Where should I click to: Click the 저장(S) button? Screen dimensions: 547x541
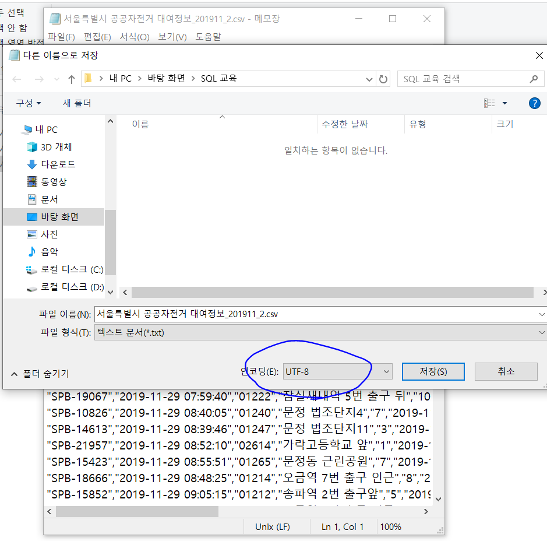[x=433, y=372]
